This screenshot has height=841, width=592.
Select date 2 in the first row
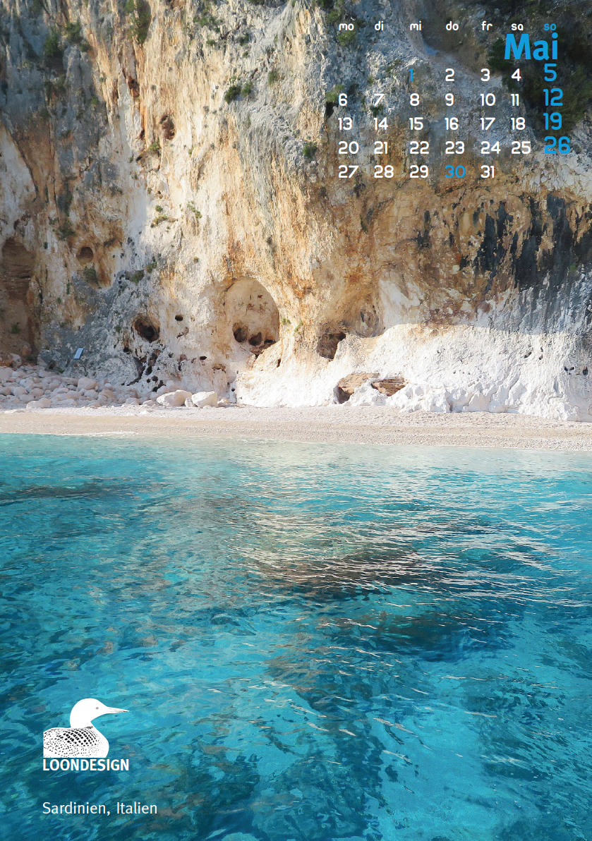(x=449, y=75)
